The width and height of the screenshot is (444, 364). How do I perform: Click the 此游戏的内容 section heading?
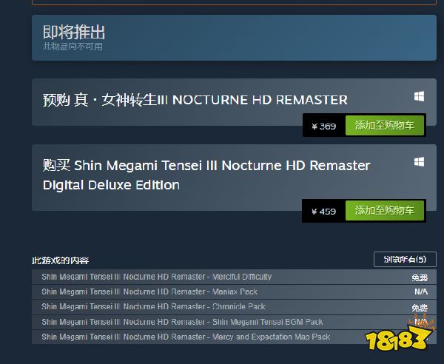coord(61,260)
